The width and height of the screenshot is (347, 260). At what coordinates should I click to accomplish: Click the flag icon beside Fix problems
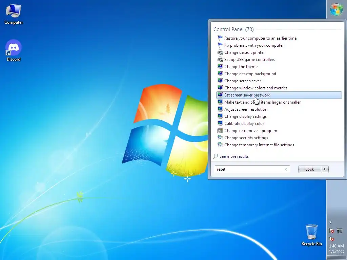click(220, 45)
